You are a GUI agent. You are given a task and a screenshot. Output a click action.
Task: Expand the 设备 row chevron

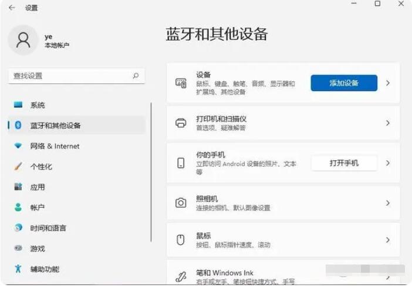388,83
